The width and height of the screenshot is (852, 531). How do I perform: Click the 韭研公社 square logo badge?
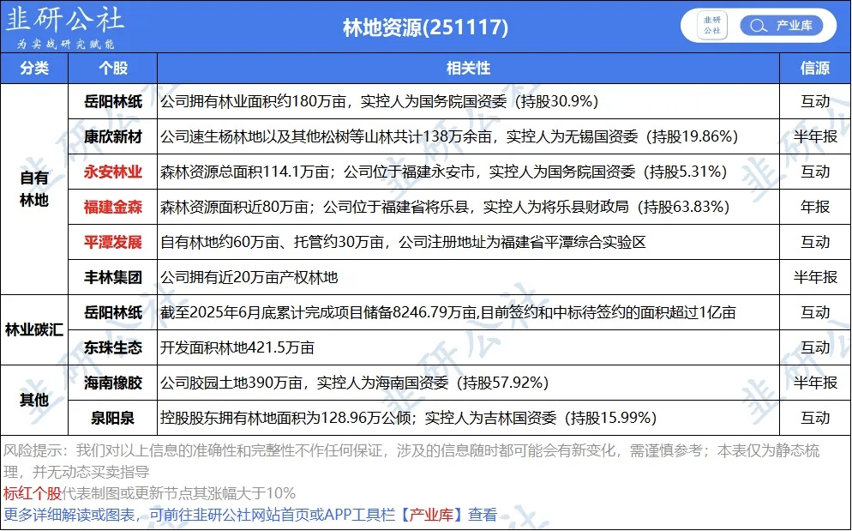[x=711, y=26]
